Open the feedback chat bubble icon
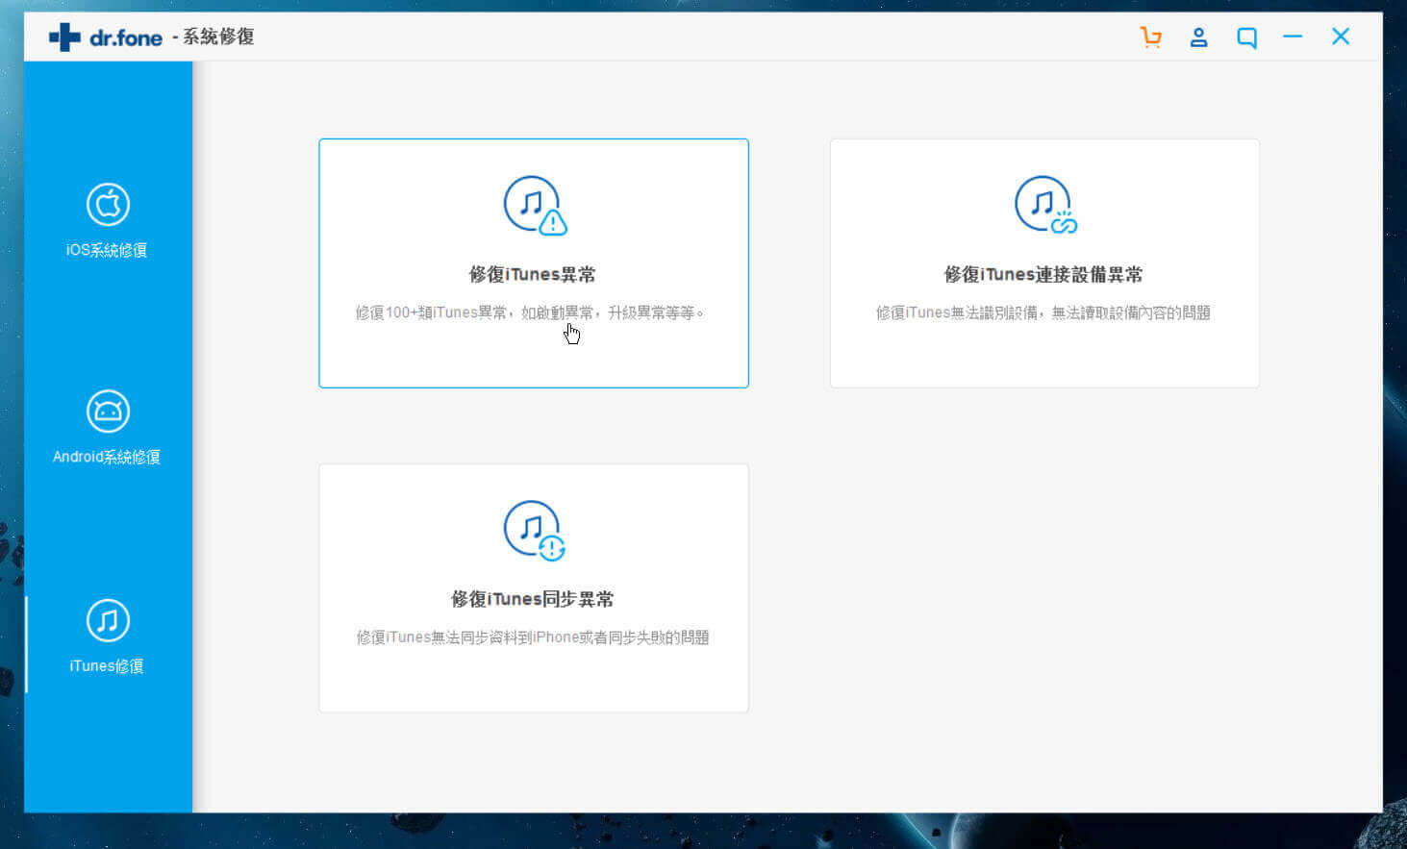 tap(1246, 38)
